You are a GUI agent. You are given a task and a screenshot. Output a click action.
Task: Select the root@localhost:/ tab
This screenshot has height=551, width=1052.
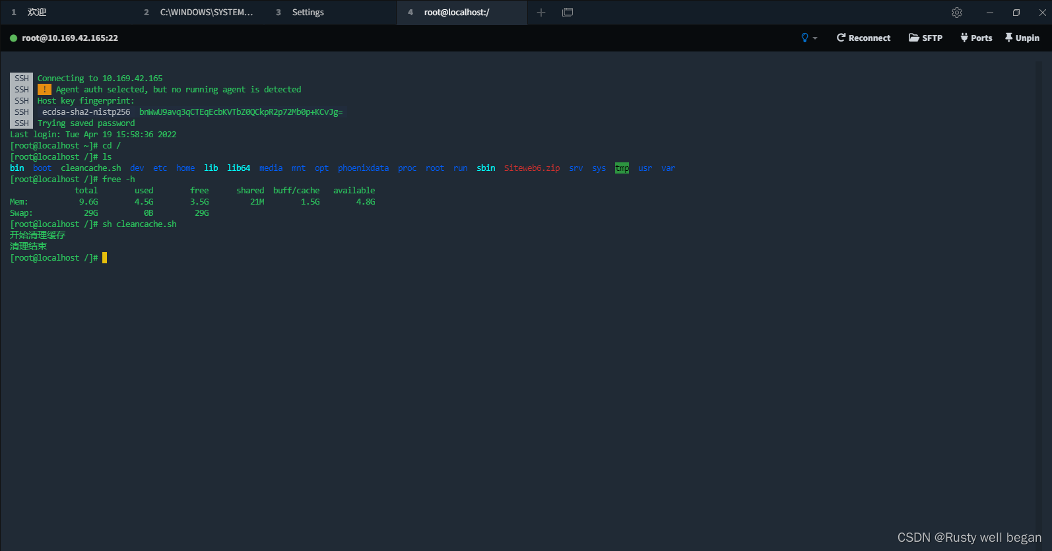pos(462,13)
